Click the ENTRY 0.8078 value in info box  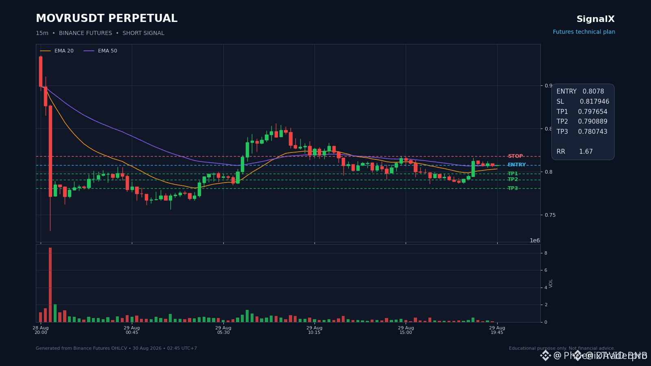coord(580,91)
